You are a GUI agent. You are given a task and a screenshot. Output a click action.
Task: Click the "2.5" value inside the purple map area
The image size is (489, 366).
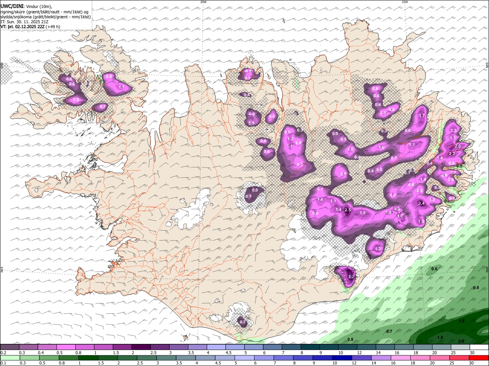coord(348,210)
